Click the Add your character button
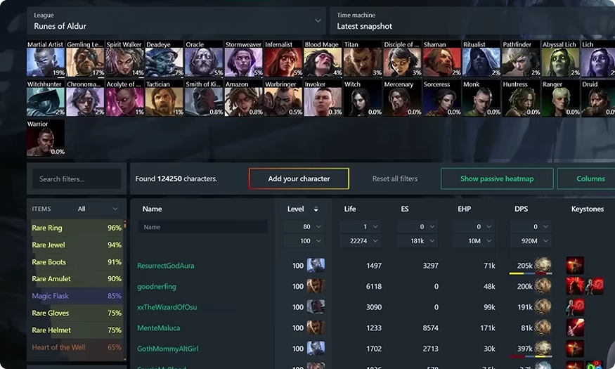Viewport: 615px width, 369px height. click(299, 179)
